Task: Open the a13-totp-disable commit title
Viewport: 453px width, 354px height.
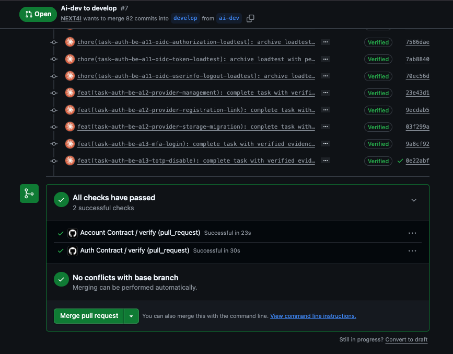Action: pyautogui.click(x=196, y=161)
